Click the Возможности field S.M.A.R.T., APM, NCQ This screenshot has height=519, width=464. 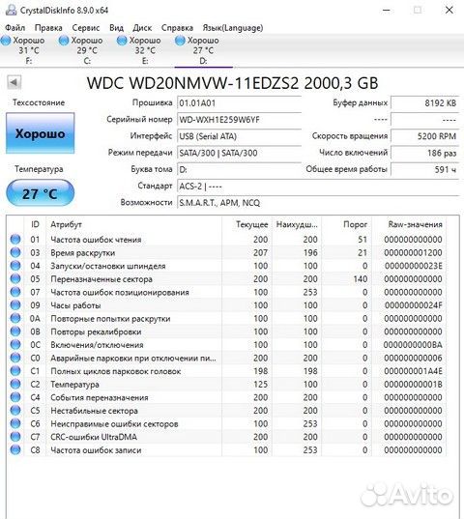[318, 203]
